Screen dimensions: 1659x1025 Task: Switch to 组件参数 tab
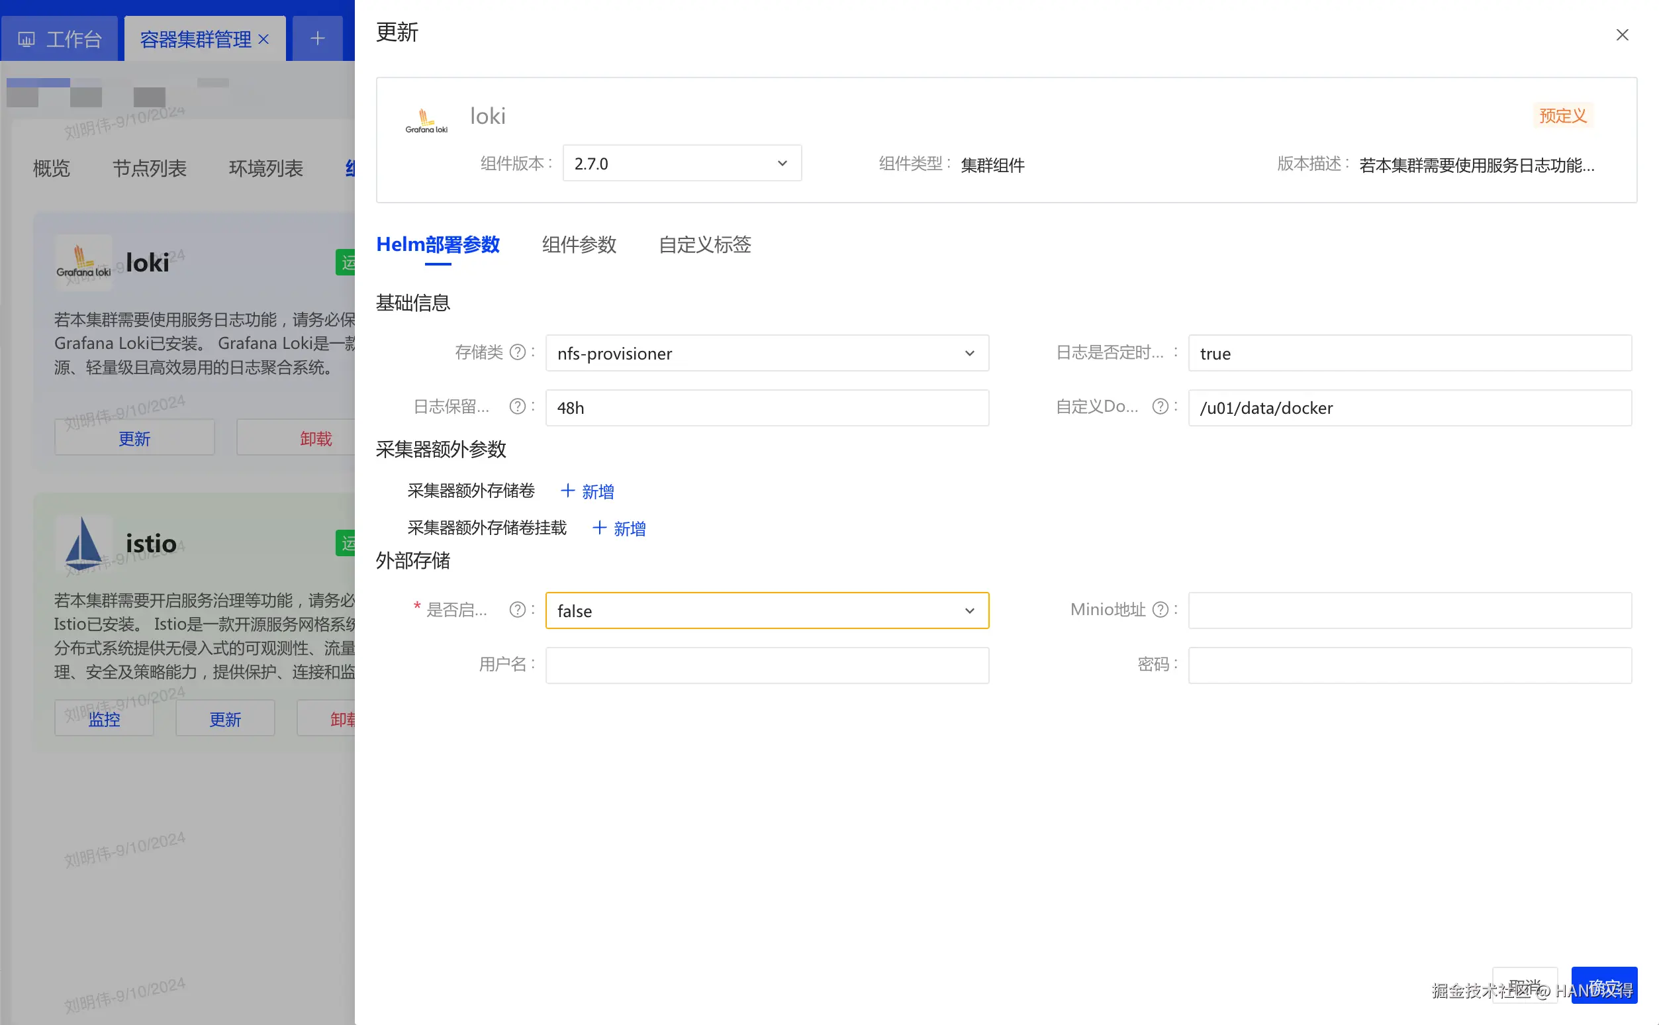579,244
